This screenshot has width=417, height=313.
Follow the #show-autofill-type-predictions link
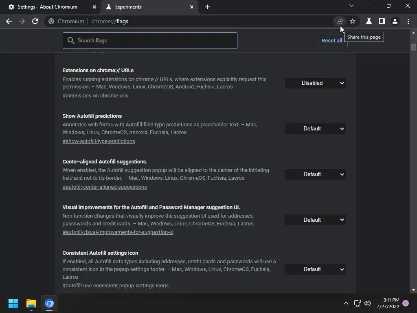(99, 141)
